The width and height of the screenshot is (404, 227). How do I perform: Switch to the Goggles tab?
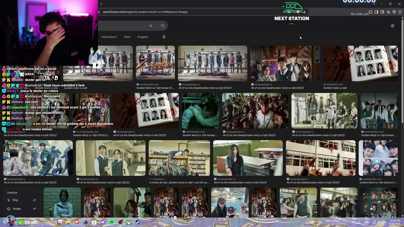pyautogui.click(x=142, y=37)
